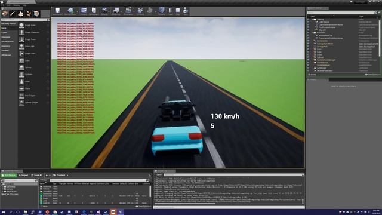
Task: Open Blueprints dropdown arrow
Action: coord(121,11)
